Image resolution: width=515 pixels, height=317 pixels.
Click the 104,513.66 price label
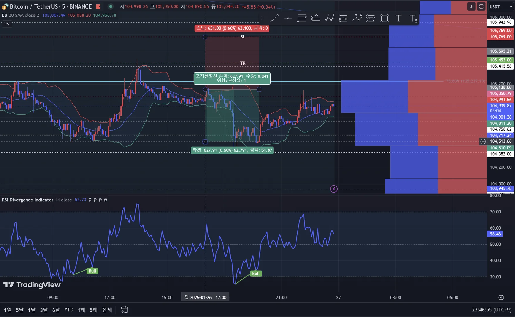coord(501,141)
